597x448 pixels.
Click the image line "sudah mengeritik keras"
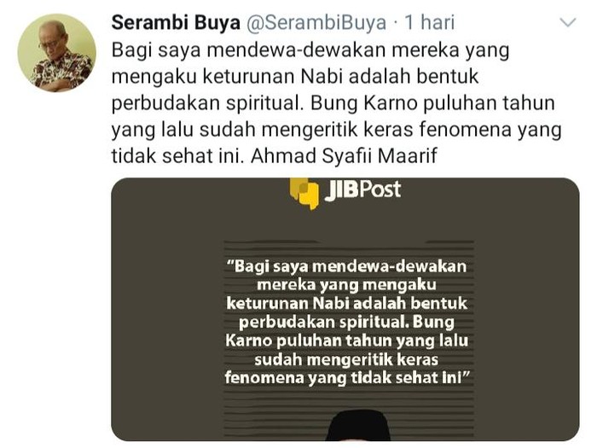tap(346, 359)
